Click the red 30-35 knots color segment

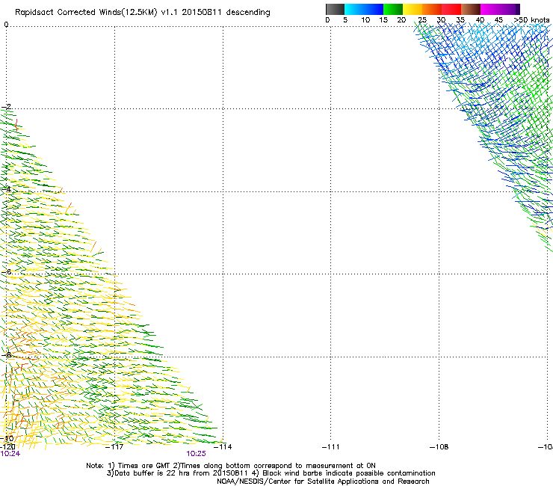(451, 9)
